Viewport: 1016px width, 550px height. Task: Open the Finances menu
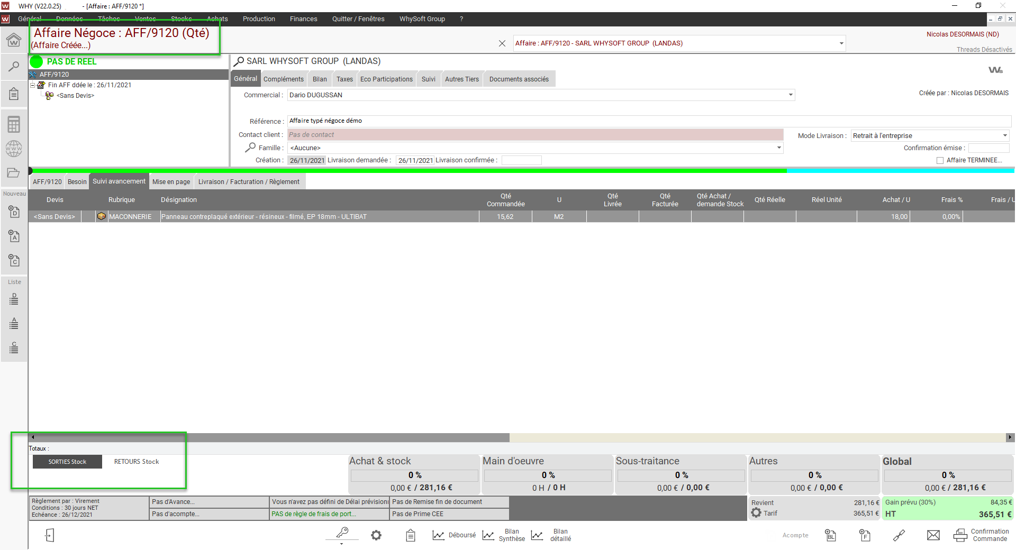[304, 19]
